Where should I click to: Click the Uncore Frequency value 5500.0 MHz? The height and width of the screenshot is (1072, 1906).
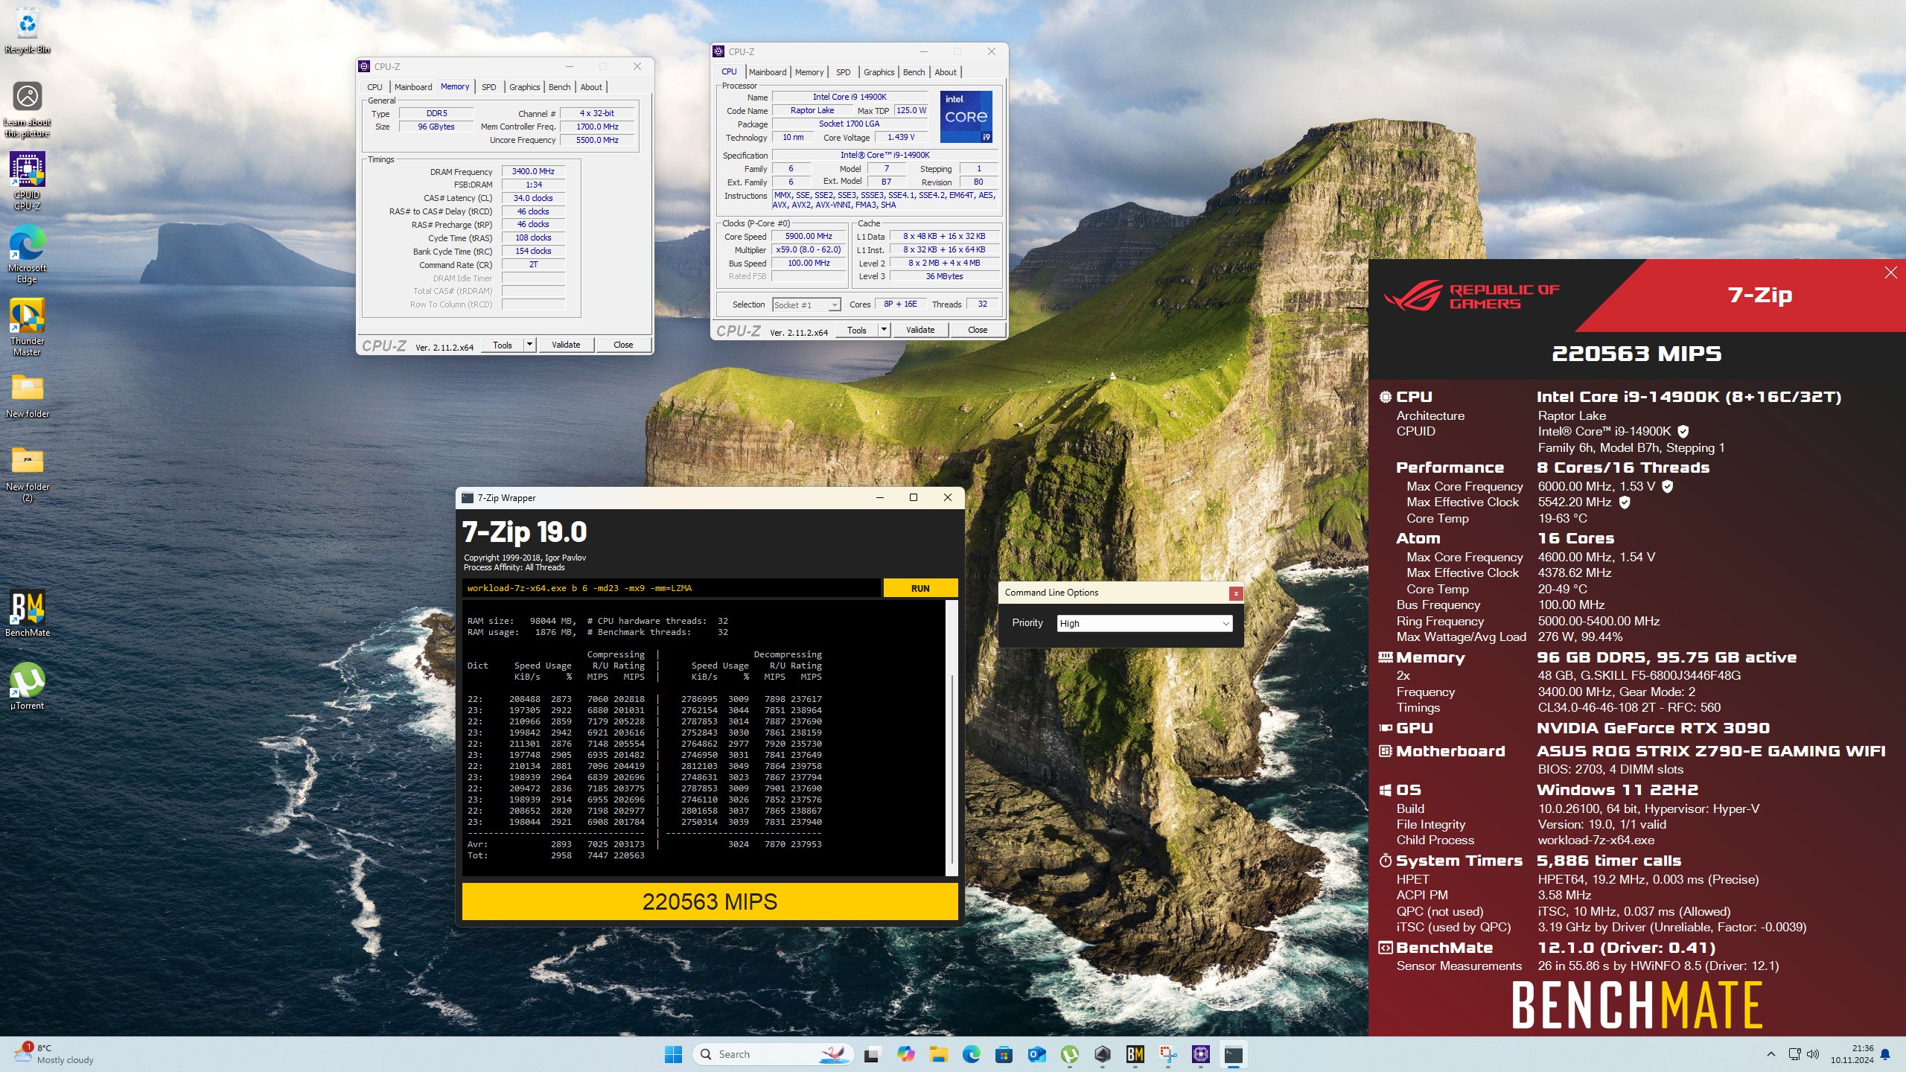597,140
